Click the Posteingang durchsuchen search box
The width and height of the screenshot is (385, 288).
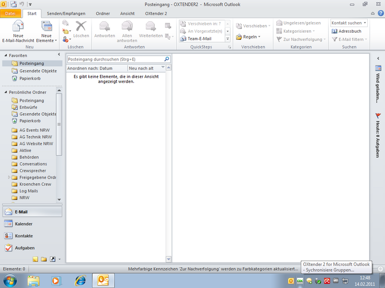115,59
